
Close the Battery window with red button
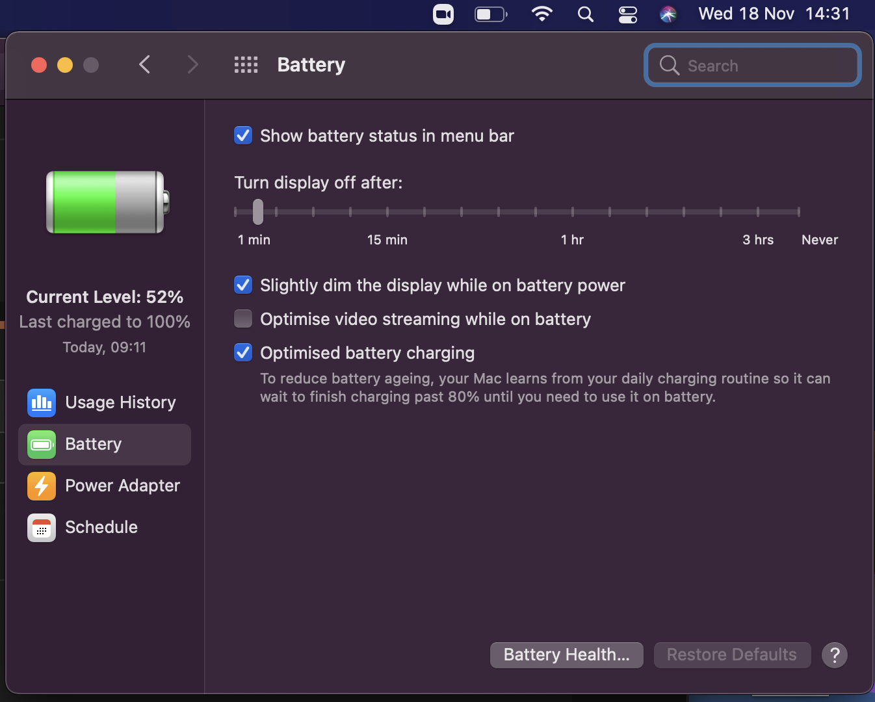point(39,65)
